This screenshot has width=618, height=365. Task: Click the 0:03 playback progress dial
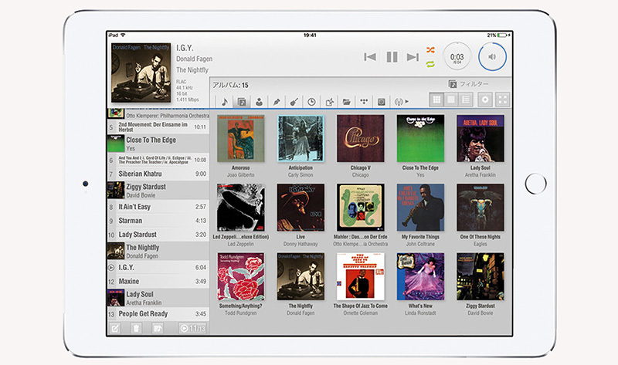tap(457, 57)
